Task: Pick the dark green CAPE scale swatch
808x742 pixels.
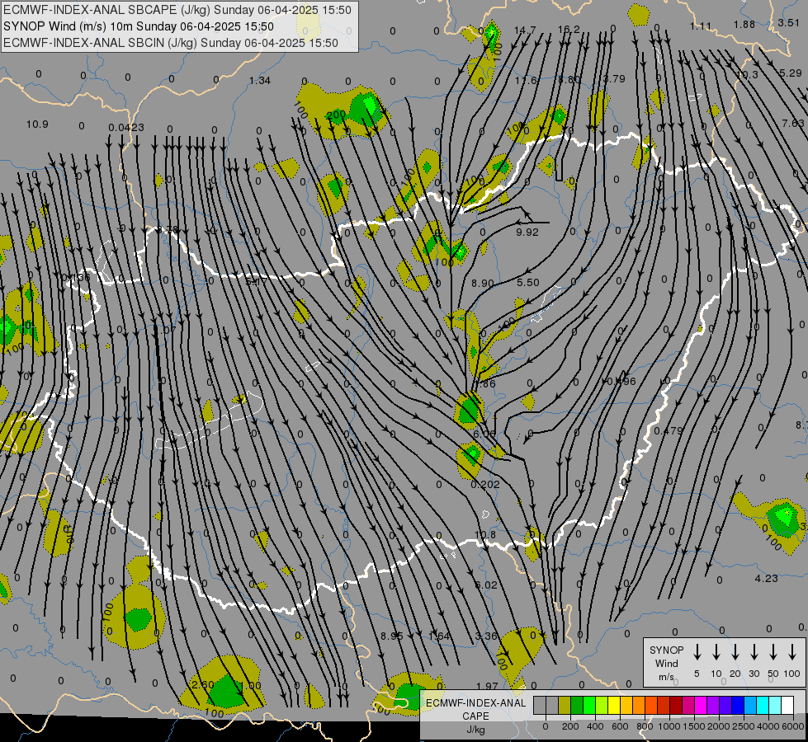Action: (577, 705)
